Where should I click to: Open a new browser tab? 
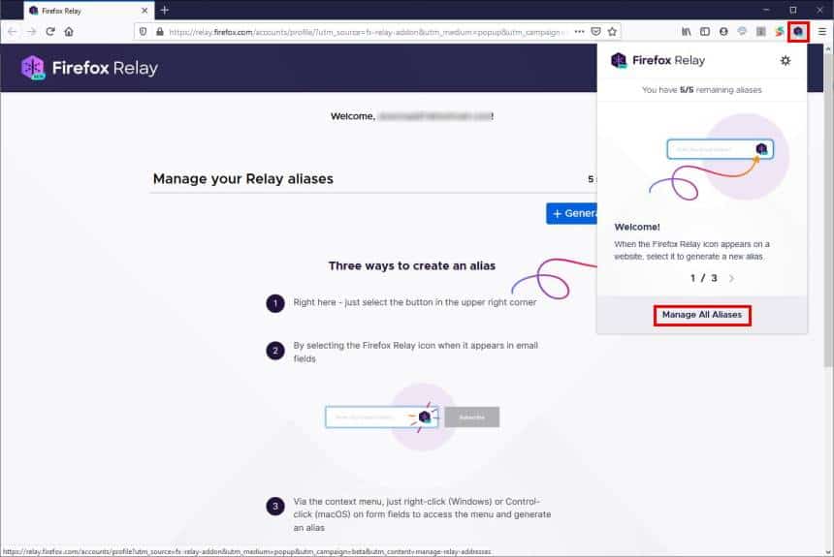[x=164, y=10]
